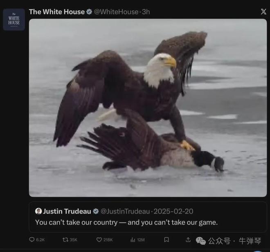The image size is (270, 252).
Task: Click the 2025-02-20 quoted post date
Action: pos(173,211)
